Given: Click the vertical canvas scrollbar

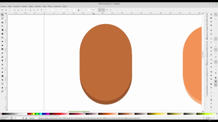Looking at the screenshot, I should [203, 55].
